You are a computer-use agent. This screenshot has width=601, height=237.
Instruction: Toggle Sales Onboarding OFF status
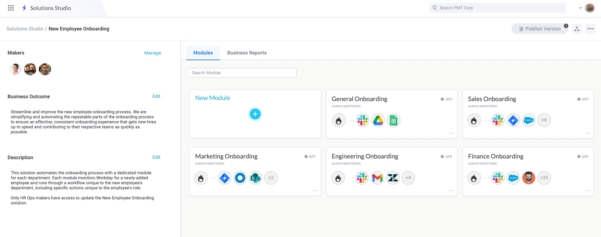tap(583, 99)
